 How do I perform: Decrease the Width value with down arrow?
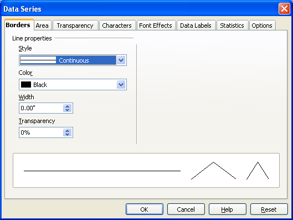(68, 110)
